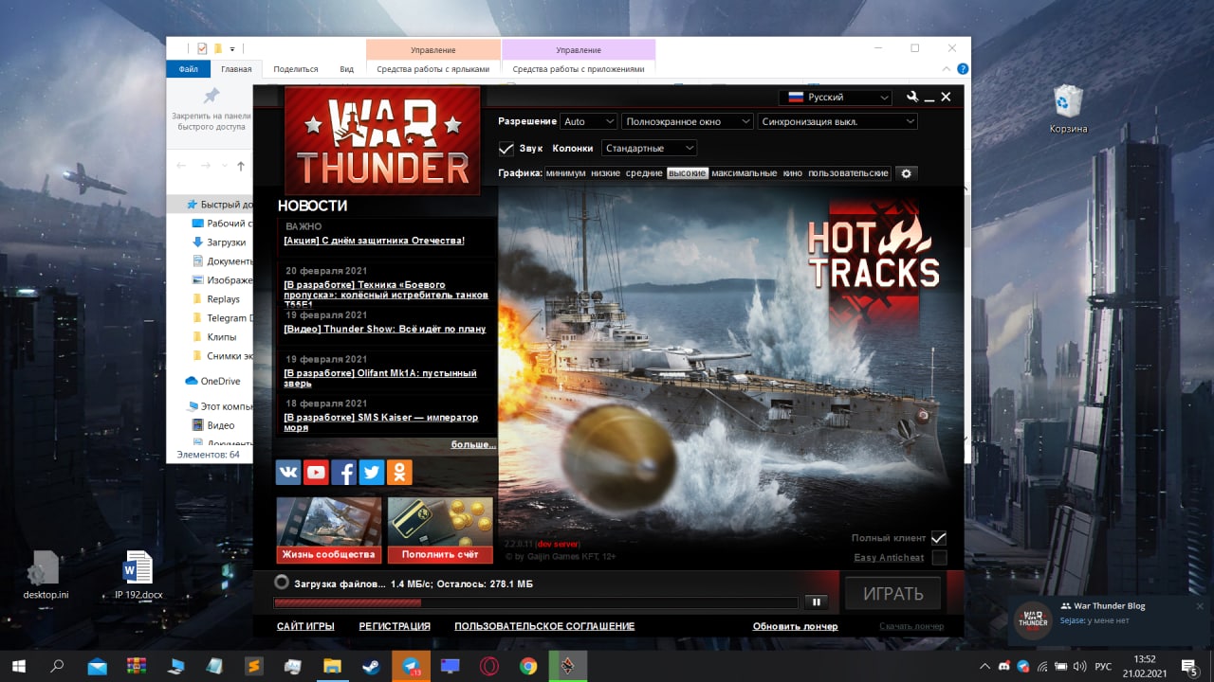Screen dimensions: 1214x682
Task: Open ПОЛЬЗОВАТЕЛЬСКОЕ СОГЛАШЕНИЕ link
Action: coord(544,626)
